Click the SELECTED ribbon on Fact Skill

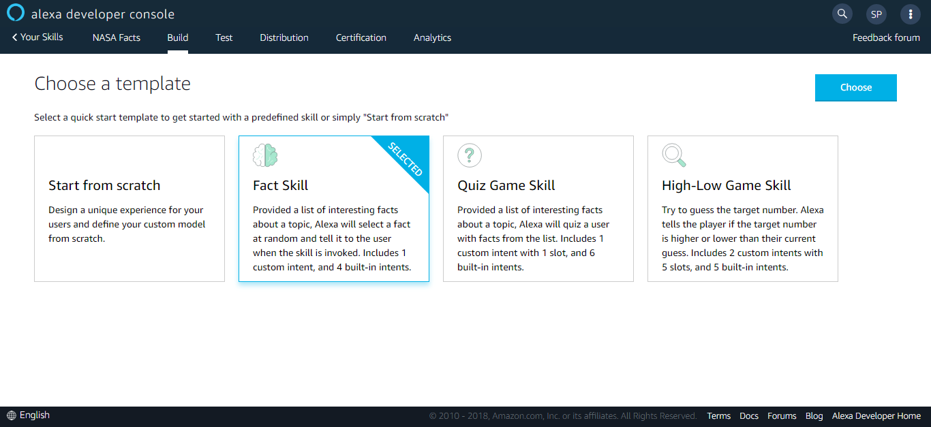tap(406, 158)
